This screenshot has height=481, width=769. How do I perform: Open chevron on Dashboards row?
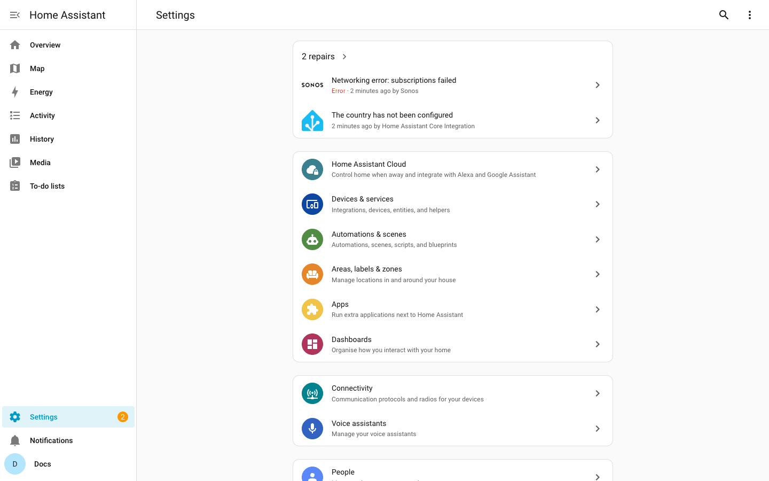598,344
